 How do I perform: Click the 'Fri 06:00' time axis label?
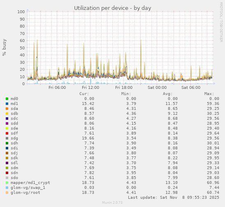coord(57,88)
